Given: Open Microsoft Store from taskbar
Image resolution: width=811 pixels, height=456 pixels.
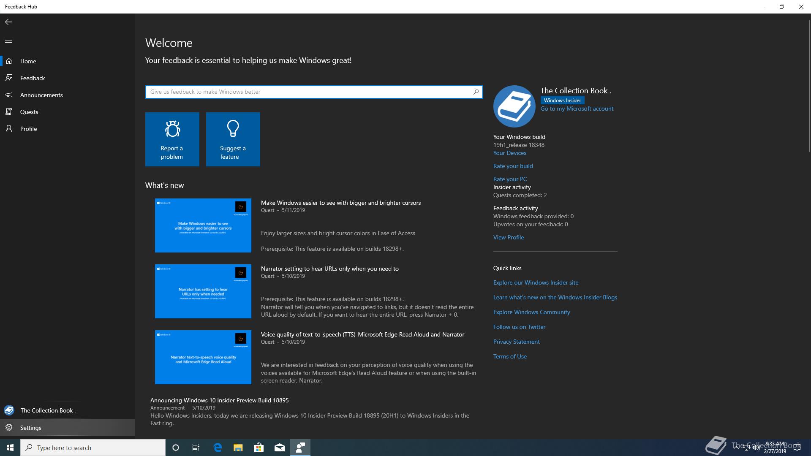Looking at the screenshot, I should tap(259, 448).
